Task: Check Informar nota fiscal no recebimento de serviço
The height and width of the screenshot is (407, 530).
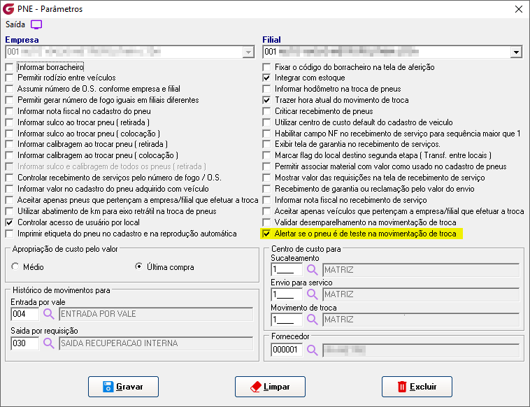Action: tap(266, 201)
